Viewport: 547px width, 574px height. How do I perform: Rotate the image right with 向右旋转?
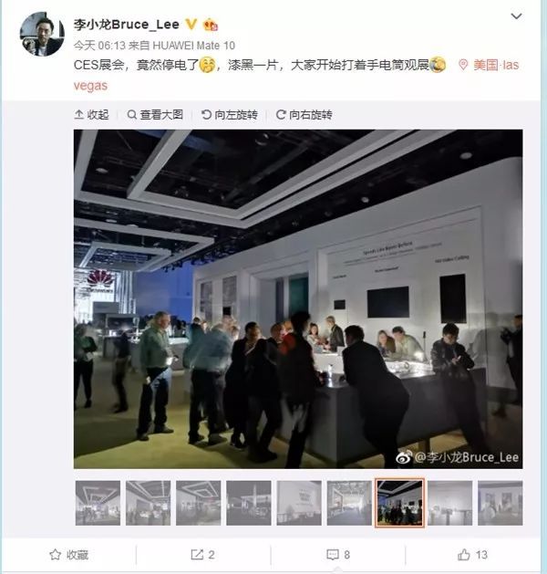point(304,115)
